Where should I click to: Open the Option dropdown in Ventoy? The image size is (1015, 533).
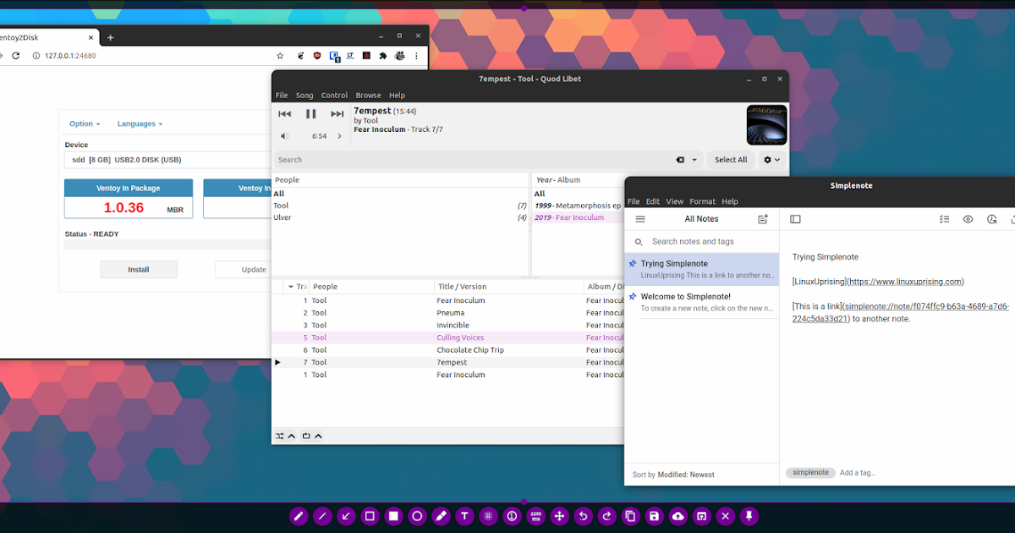click(85, 124)
